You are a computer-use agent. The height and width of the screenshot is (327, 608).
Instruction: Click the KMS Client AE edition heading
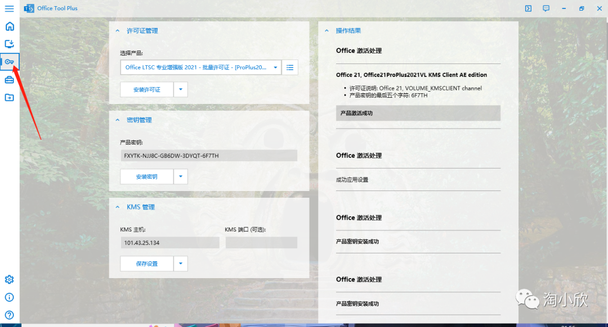[412, 75]
